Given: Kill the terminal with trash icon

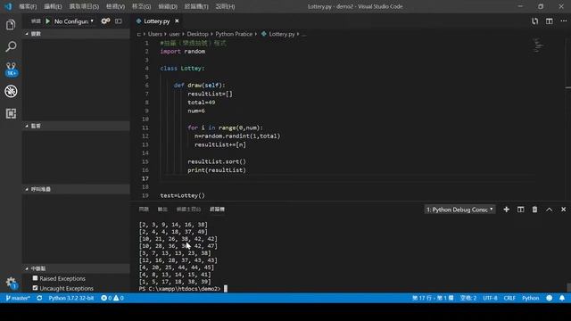Looking at the screenshot, I should (534, 210).
